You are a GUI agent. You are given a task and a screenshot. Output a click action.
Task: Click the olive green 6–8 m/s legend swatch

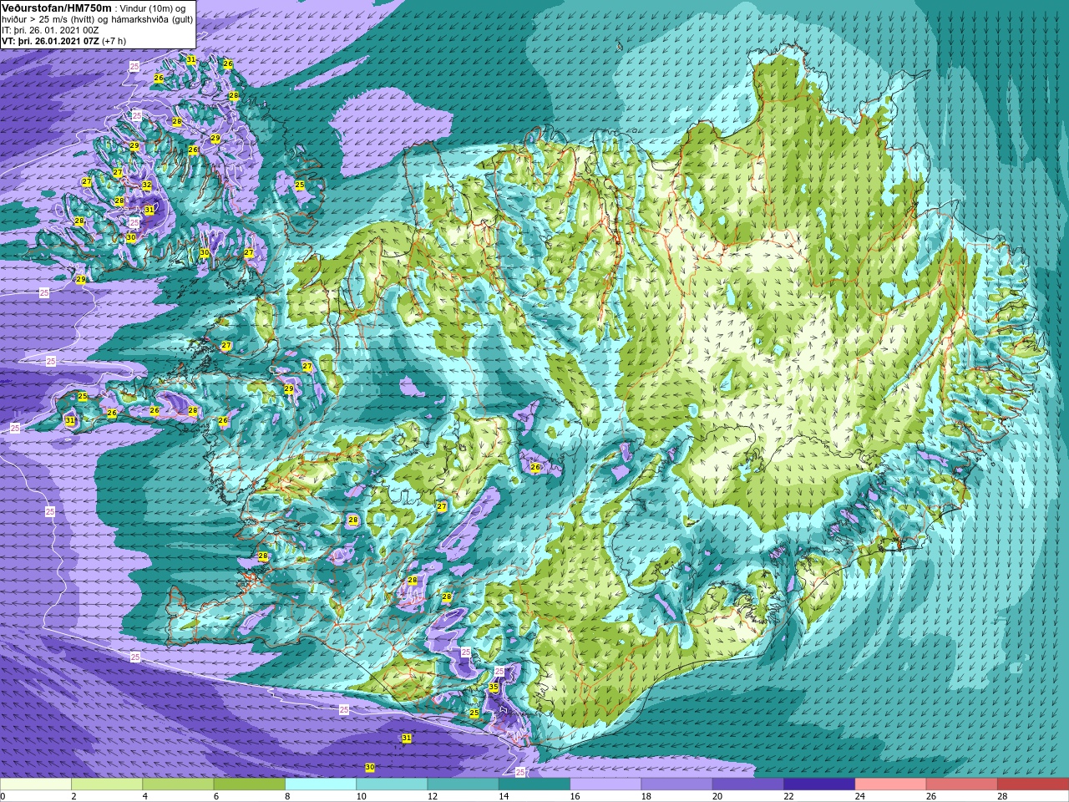[x=249, y=784]
